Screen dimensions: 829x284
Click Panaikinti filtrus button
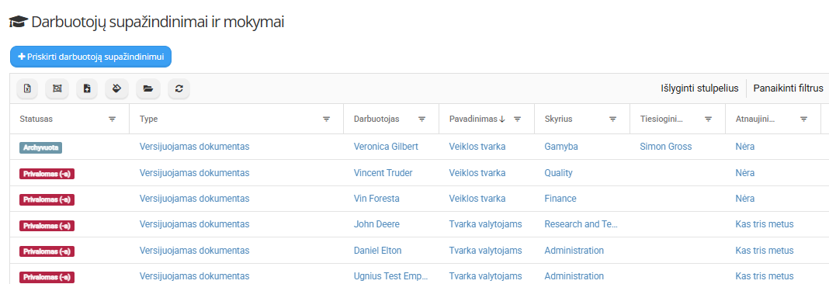[789, 88]
